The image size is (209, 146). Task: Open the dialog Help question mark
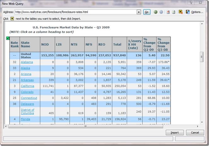pyautogui.click(x=191, y=3)
